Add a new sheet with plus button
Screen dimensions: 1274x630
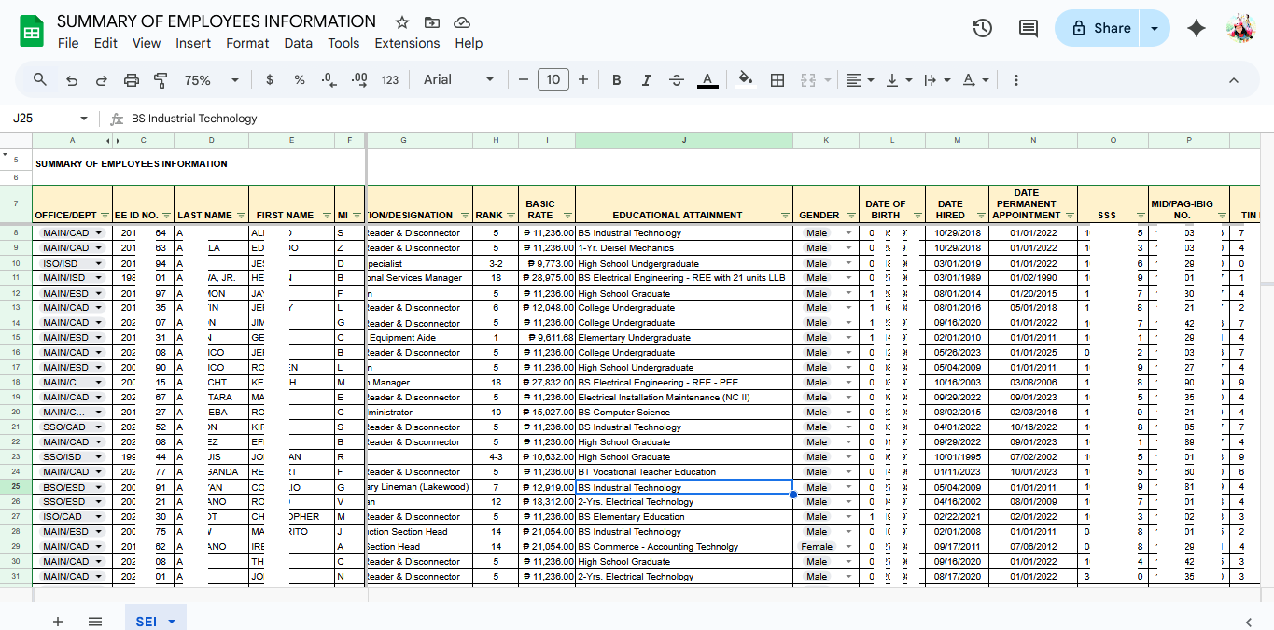[x=58, y=622]
